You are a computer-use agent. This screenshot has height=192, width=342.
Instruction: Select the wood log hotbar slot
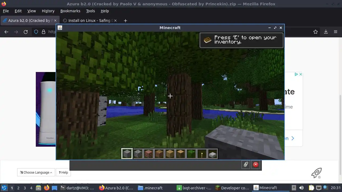(x=181, y=154)
